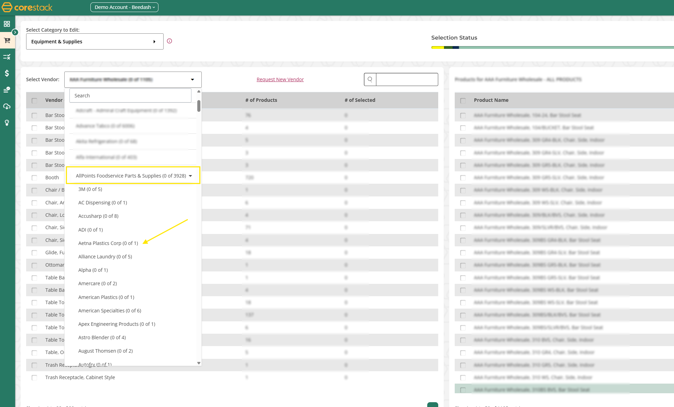This screenshot has width=674, height=407.
Task: Click the corestack logo
Action: click(x=27, y=7)
